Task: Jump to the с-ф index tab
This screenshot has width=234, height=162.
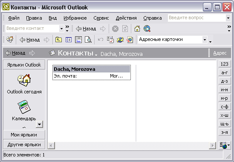Action: click(x=225, y=107)
